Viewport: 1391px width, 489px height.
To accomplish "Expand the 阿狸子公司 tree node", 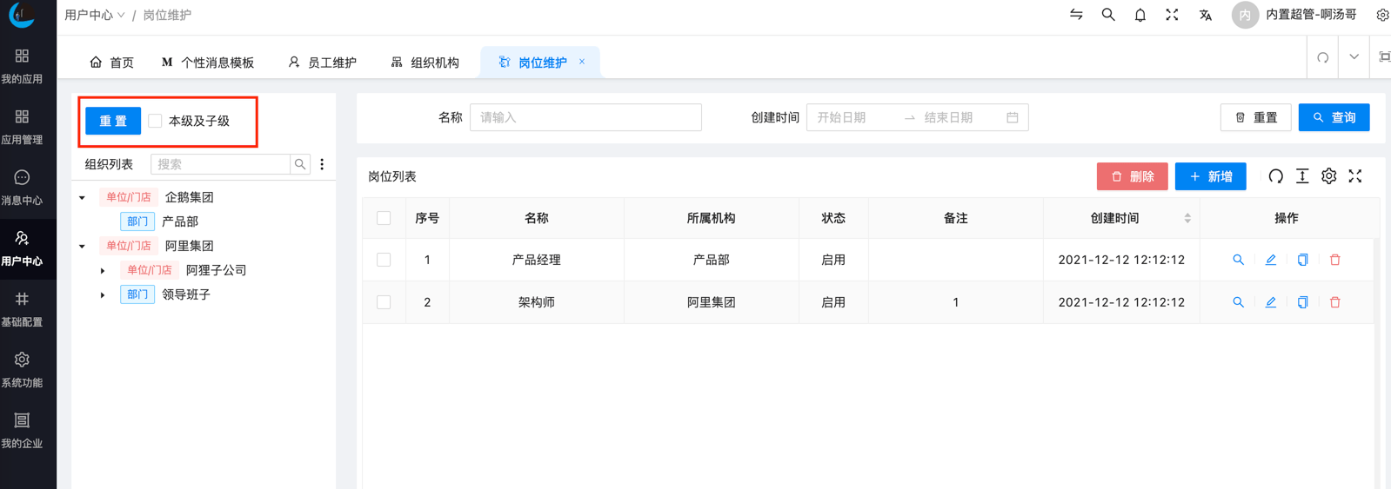I will (103, 271).
